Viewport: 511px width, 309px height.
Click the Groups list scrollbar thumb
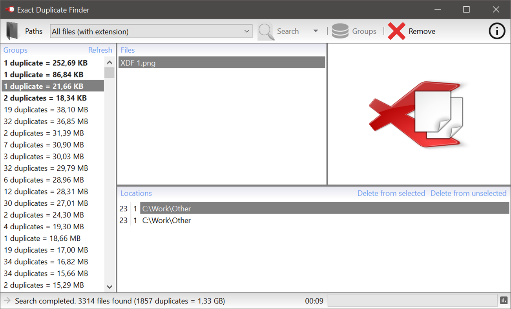(x=109, y=73)
